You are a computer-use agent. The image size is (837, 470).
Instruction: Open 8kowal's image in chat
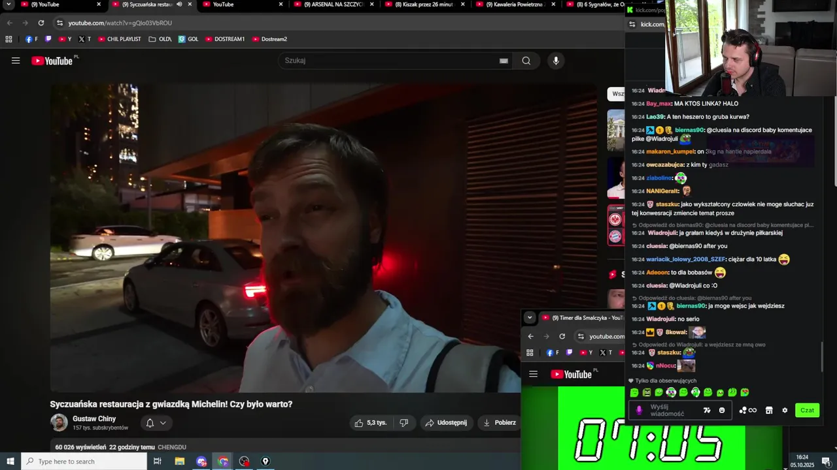pos(697,332)
